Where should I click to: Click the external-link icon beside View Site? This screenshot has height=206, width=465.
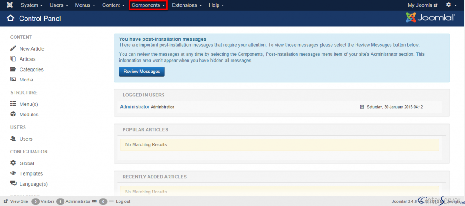(x=5, y=201)
